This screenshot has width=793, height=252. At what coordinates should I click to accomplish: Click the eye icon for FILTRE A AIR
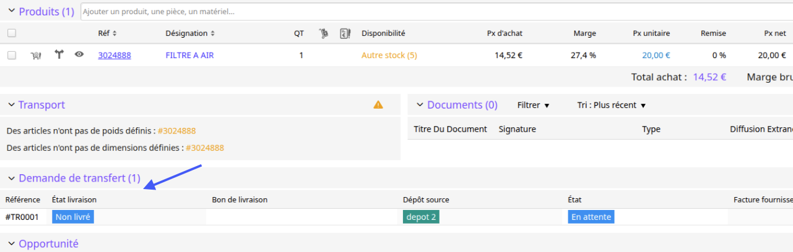click(79, 54)
